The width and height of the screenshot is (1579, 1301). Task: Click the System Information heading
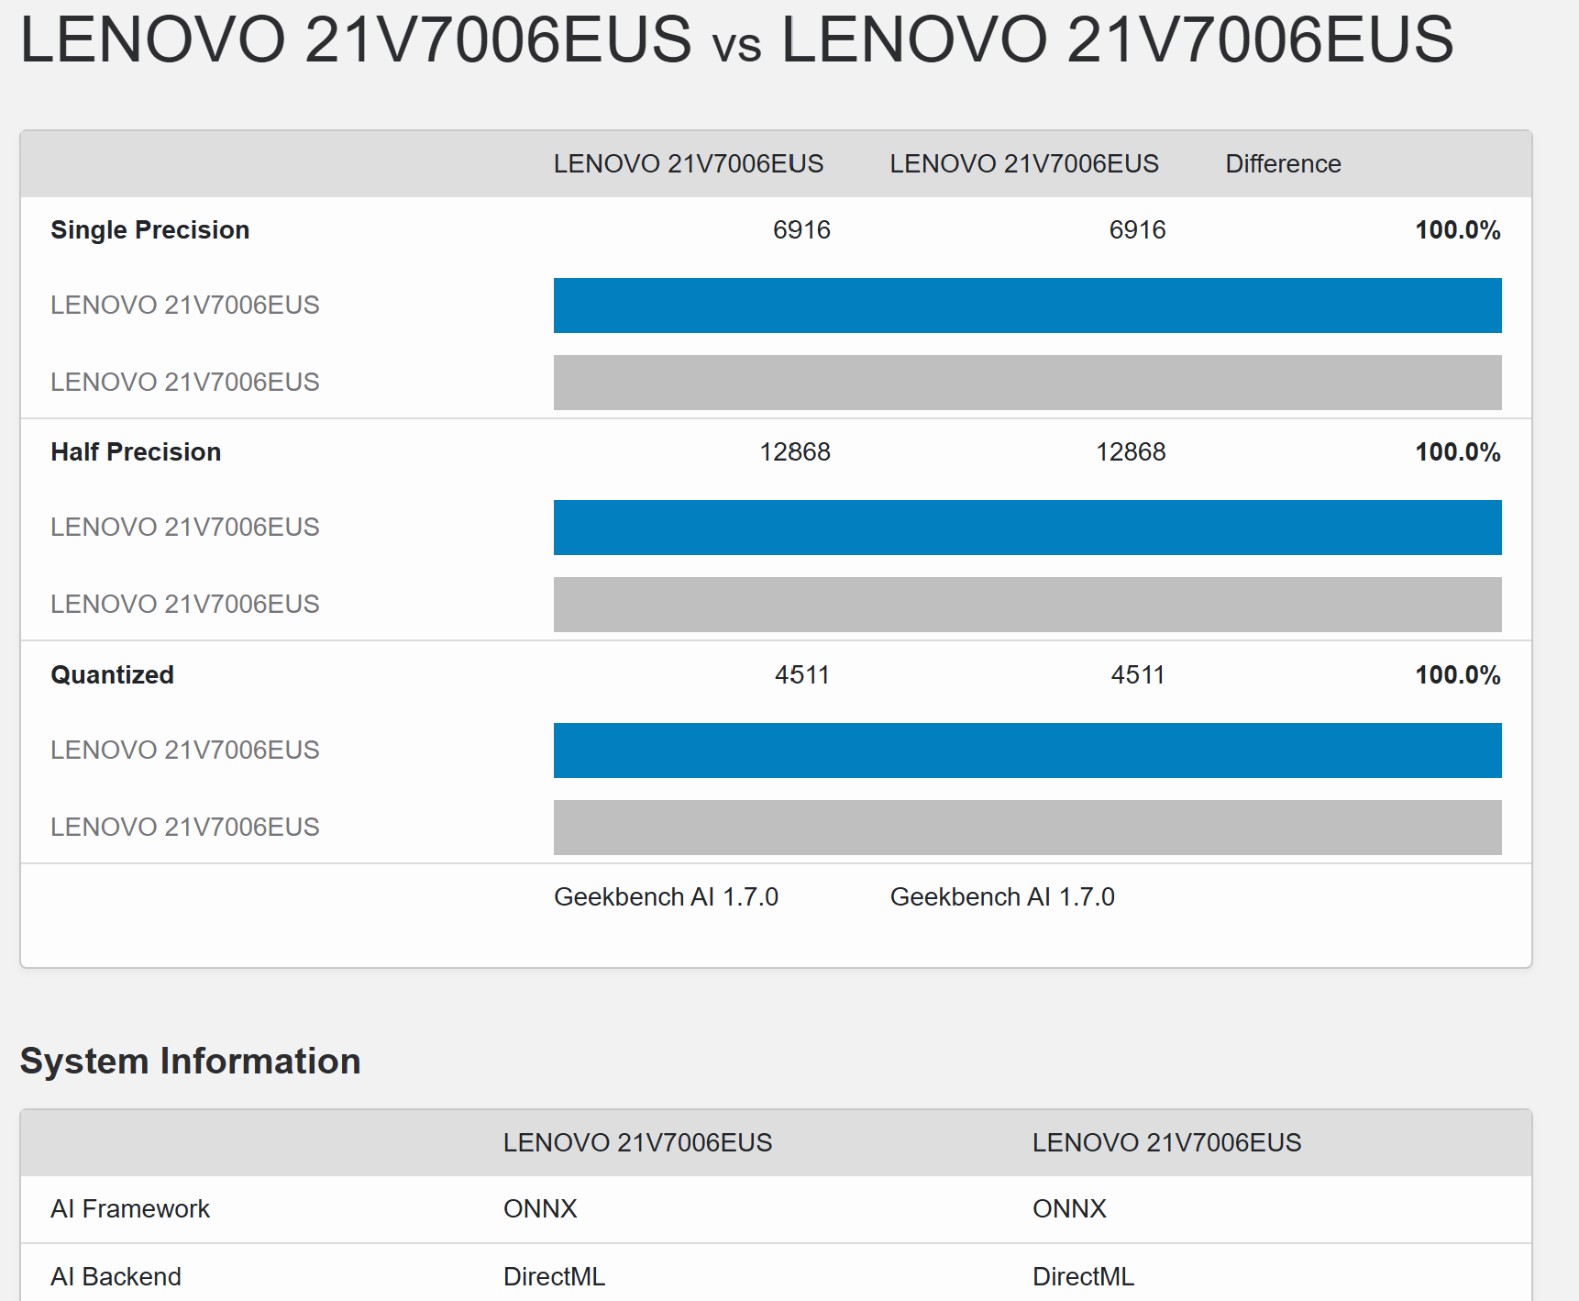click(191, 1061)
